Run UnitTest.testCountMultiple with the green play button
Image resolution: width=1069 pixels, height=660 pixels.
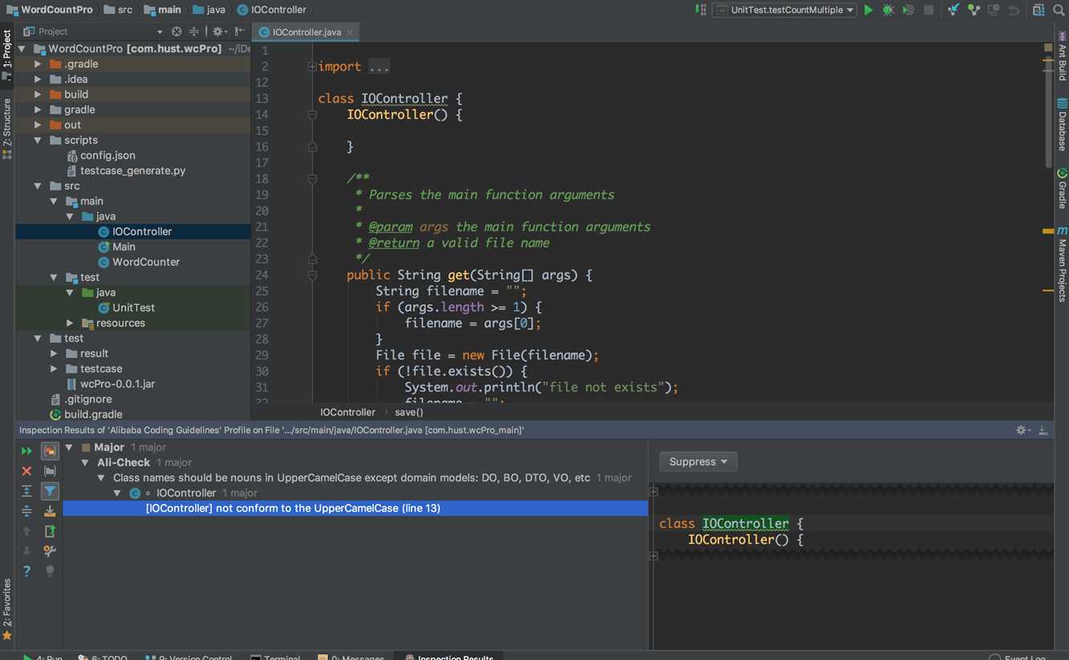(868, 10)
